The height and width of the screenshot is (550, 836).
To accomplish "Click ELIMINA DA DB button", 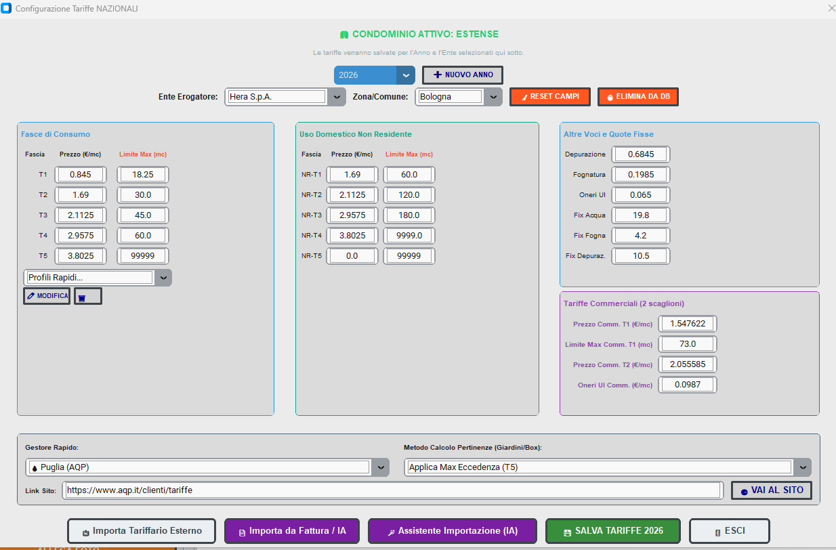I will [638, 97].
